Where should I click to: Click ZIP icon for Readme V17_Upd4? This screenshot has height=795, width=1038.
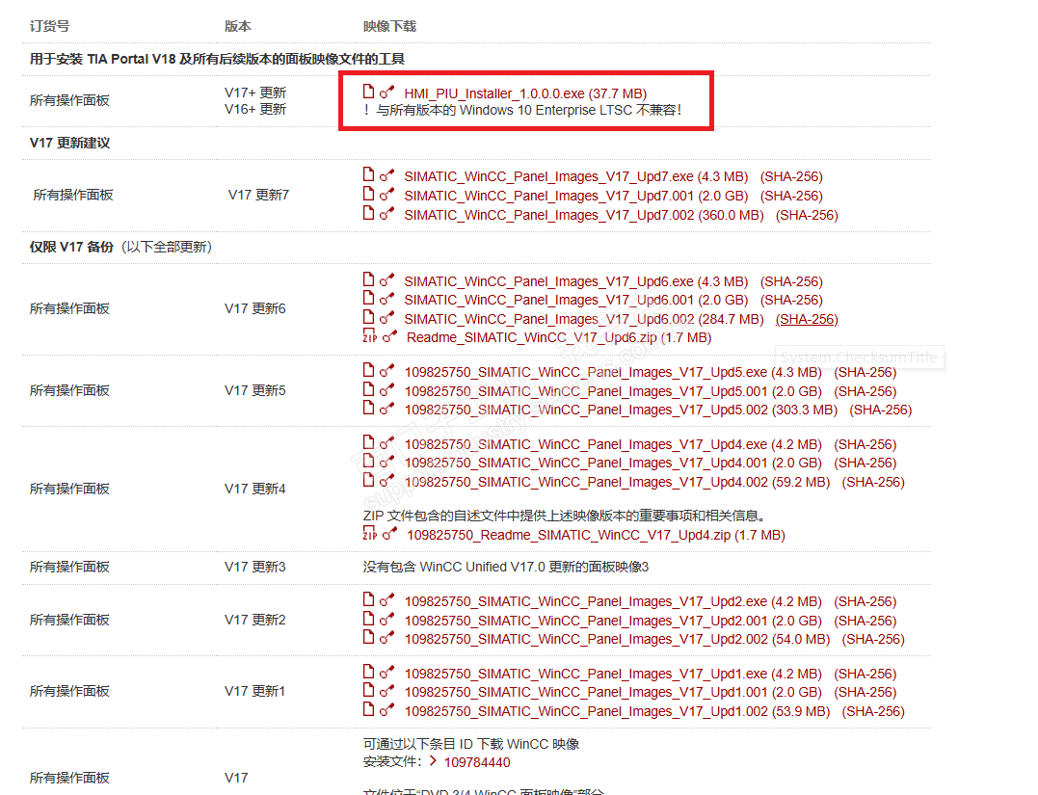(x=370, y=533)
